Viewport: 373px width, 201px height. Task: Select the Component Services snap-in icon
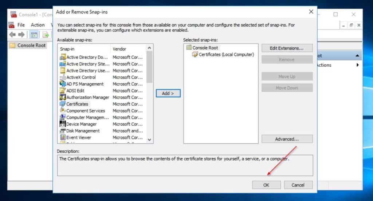pyautogui.click(x=63, y=110)
